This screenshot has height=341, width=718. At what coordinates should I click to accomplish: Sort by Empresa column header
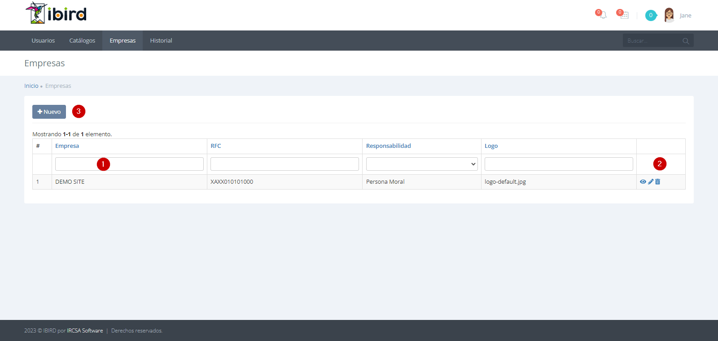(67, 146)
